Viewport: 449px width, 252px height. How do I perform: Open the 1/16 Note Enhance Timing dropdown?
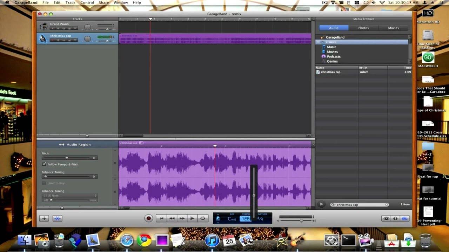(x=70, y=196)
